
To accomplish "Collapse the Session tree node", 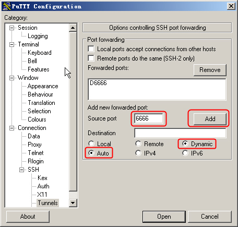I will pyautogui.click(x=11, y=28).
